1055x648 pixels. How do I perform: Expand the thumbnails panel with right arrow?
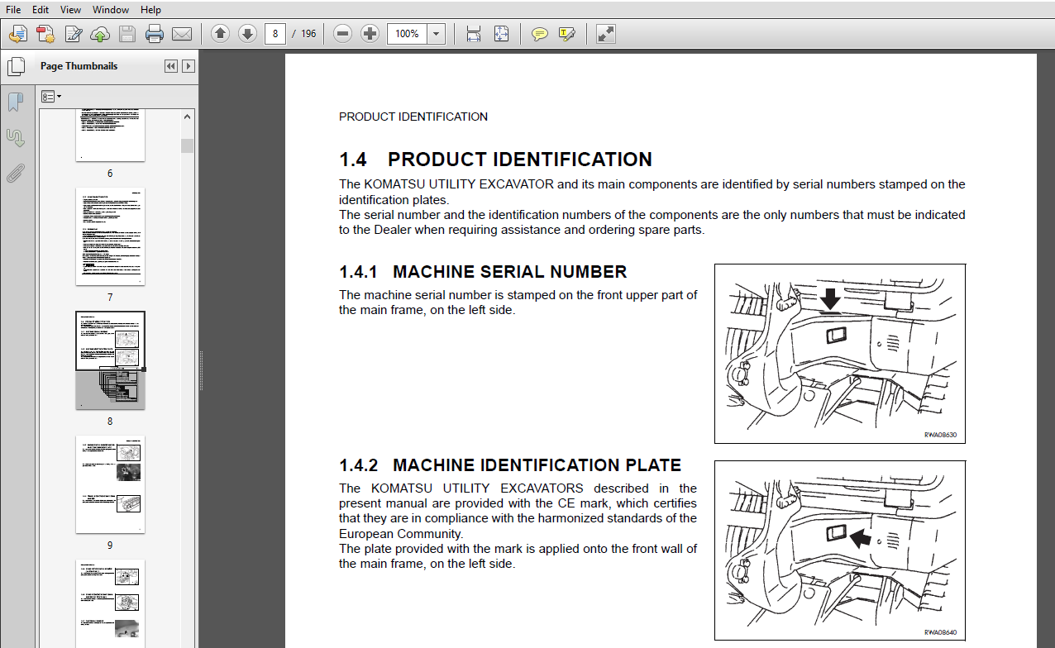(x=189, y=66)
